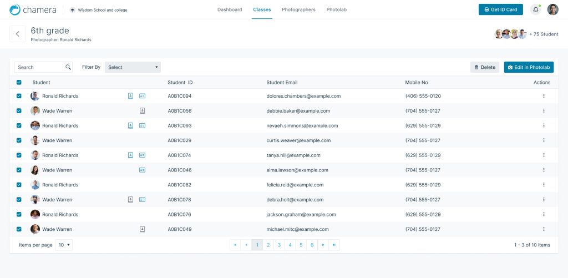This screenshot has height=278, width=568.
Task: Click into the Search input field
Action: coord(40,67)
